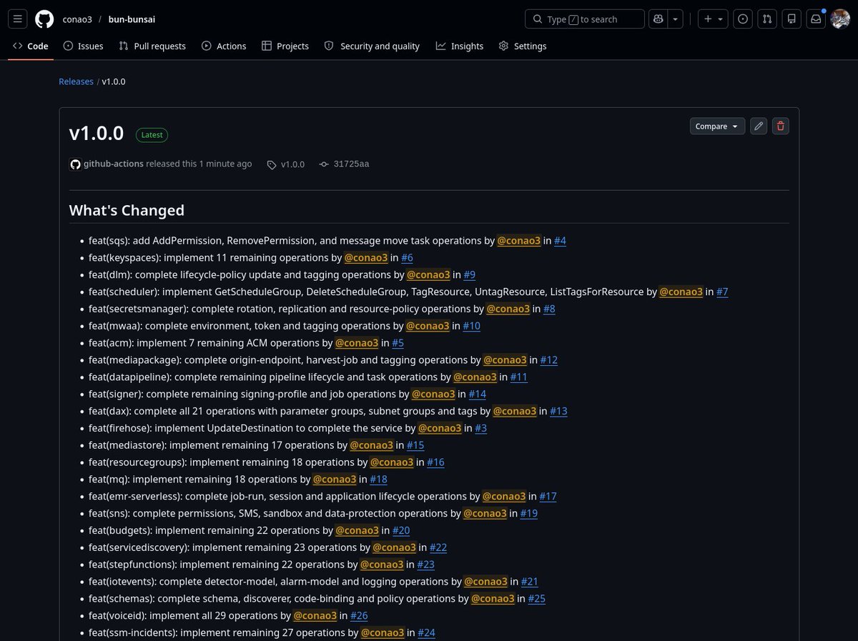Open commit 31725aa
The width and height of the screenshot is (858, 641).
tap(344, 164)
